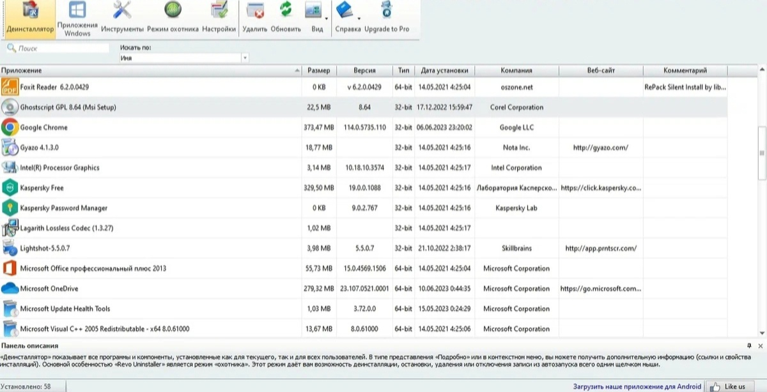767x392 pixels.
Task: Select the Kaspersky Free icon
Action: 10,188
